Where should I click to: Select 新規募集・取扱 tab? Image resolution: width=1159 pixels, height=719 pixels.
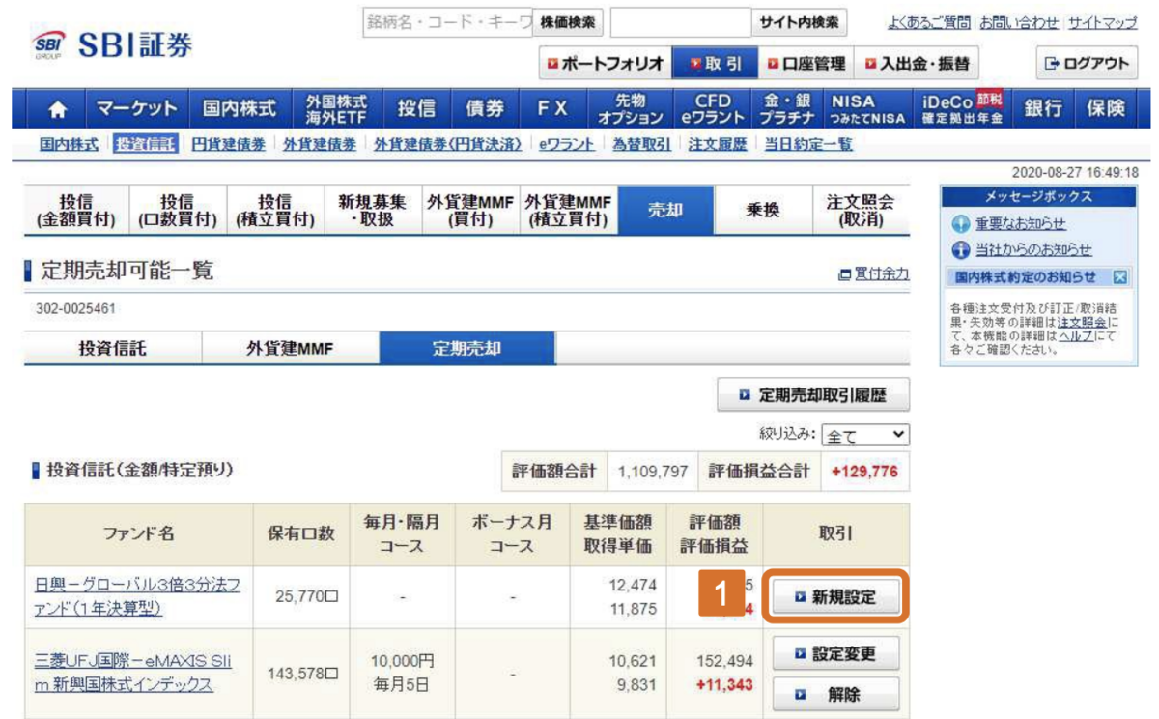coord(372,210)
